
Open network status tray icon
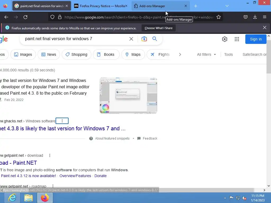click(238, 198)
